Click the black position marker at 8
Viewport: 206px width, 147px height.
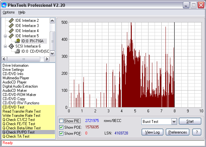pyautogui.click(x=174, y=65)
